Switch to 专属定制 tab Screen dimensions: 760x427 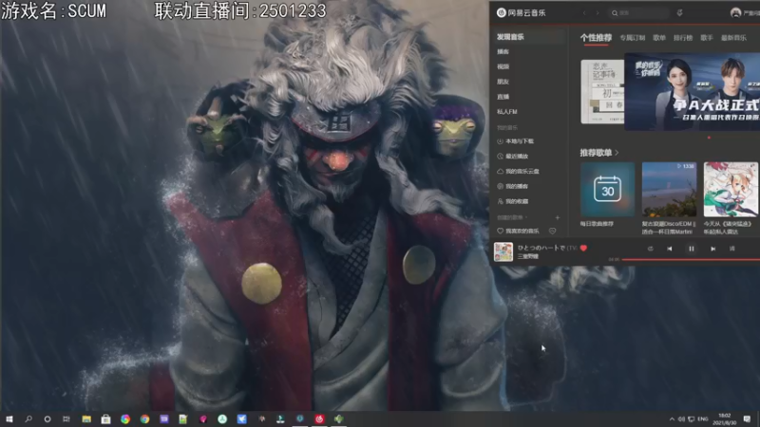coord(633,38)
